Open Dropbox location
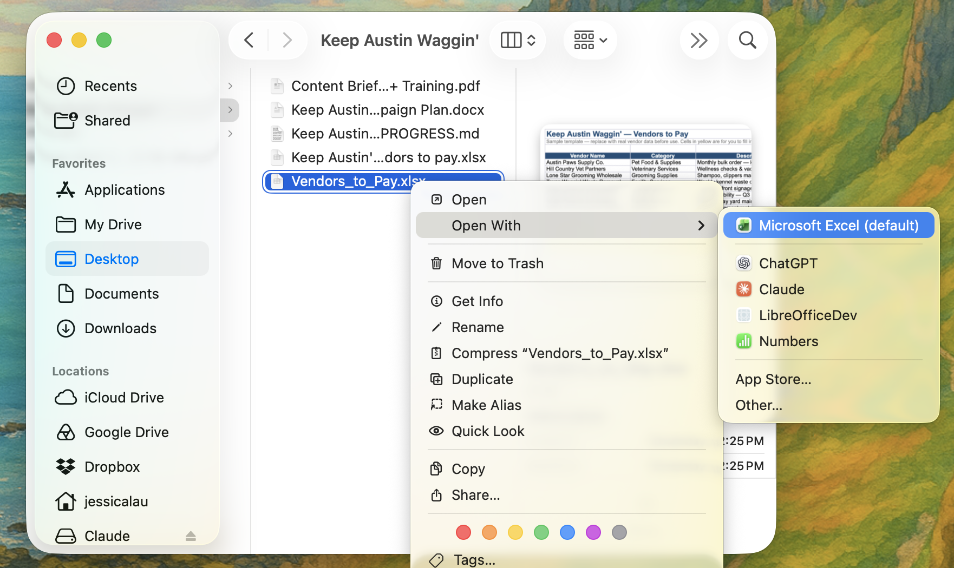Screen dimensions: 954x568 coord(127,467)
